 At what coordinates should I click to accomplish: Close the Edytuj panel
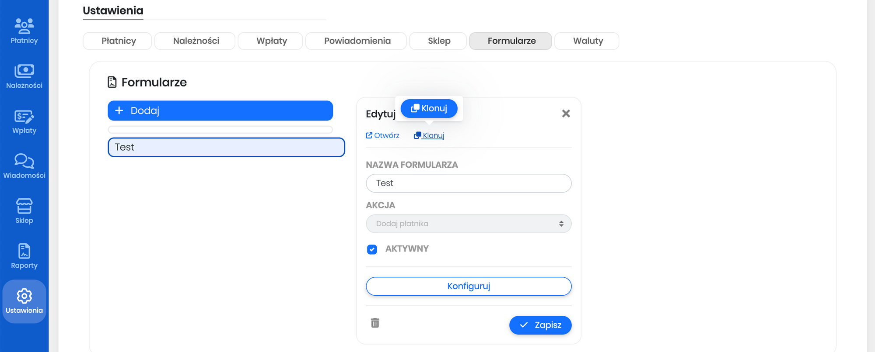tap(566, 114)
